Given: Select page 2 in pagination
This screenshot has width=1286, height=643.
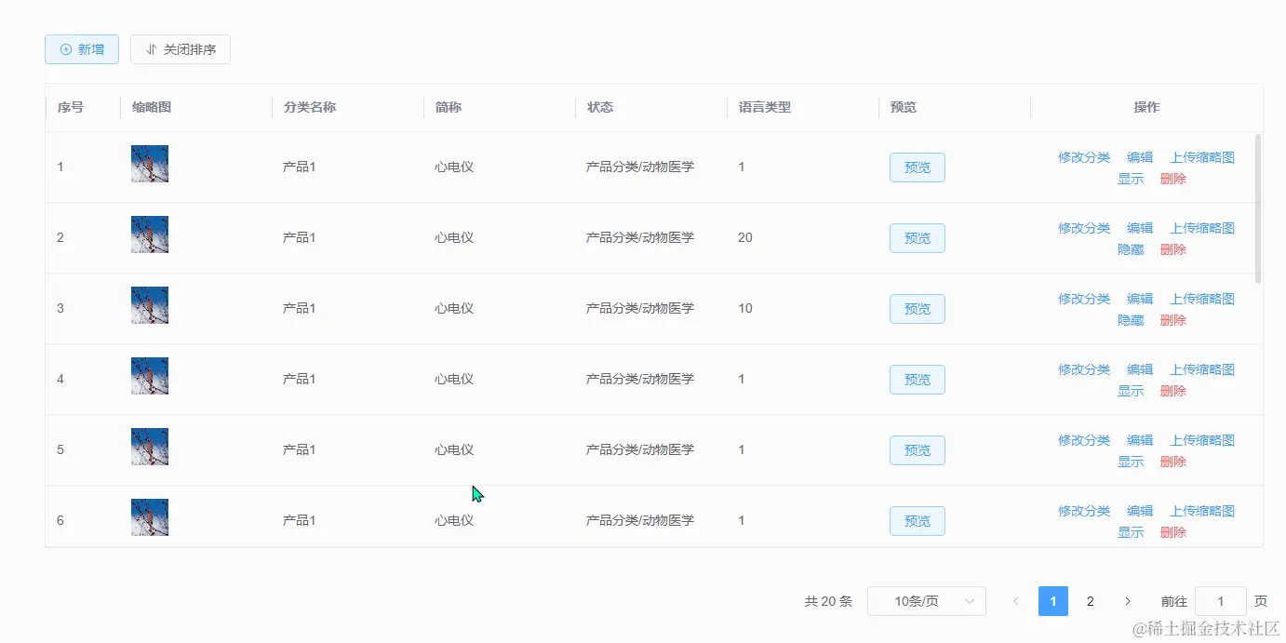Looking at the screenshot, I should tap(1090, 601).
